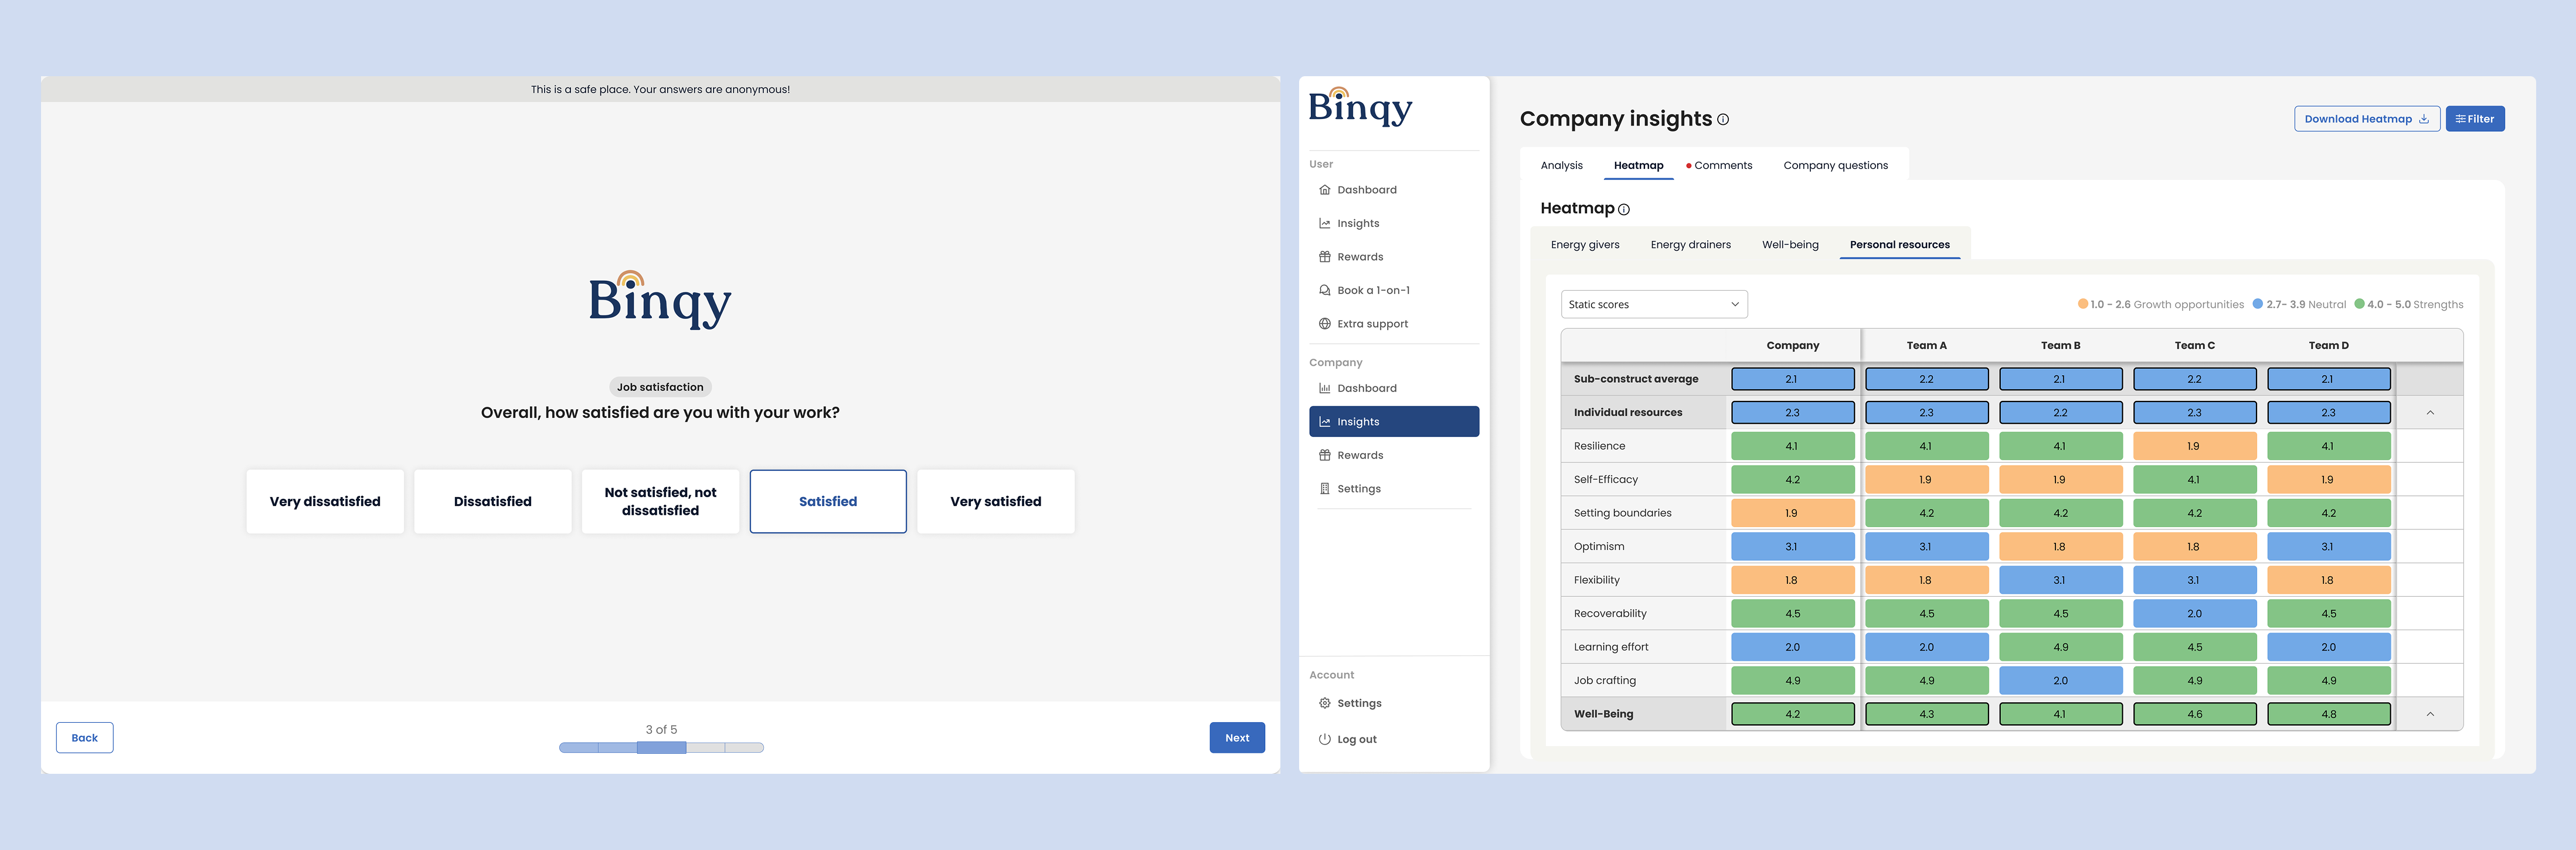The height and width of the screenshot is (850, 2576).
Task: Pick the Not satisfied, not dissatisfied option
Action: (x=659, y=501)
